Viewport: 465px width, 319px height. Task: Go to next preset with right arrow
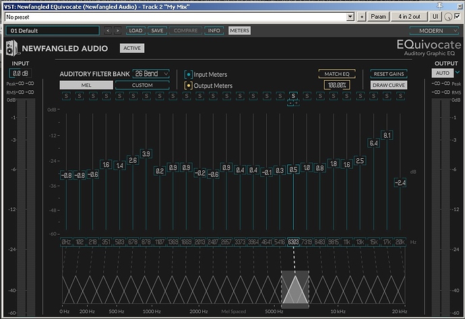pyautogui.click(x=118, y=30)
